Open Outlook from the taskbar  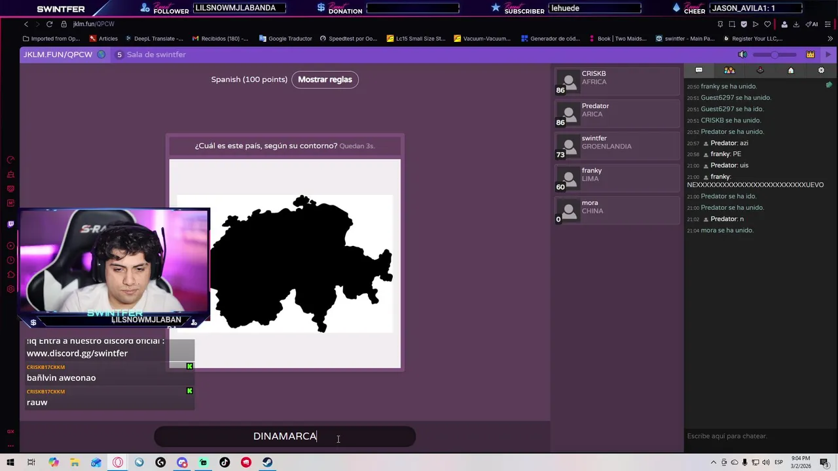point(96,462)
